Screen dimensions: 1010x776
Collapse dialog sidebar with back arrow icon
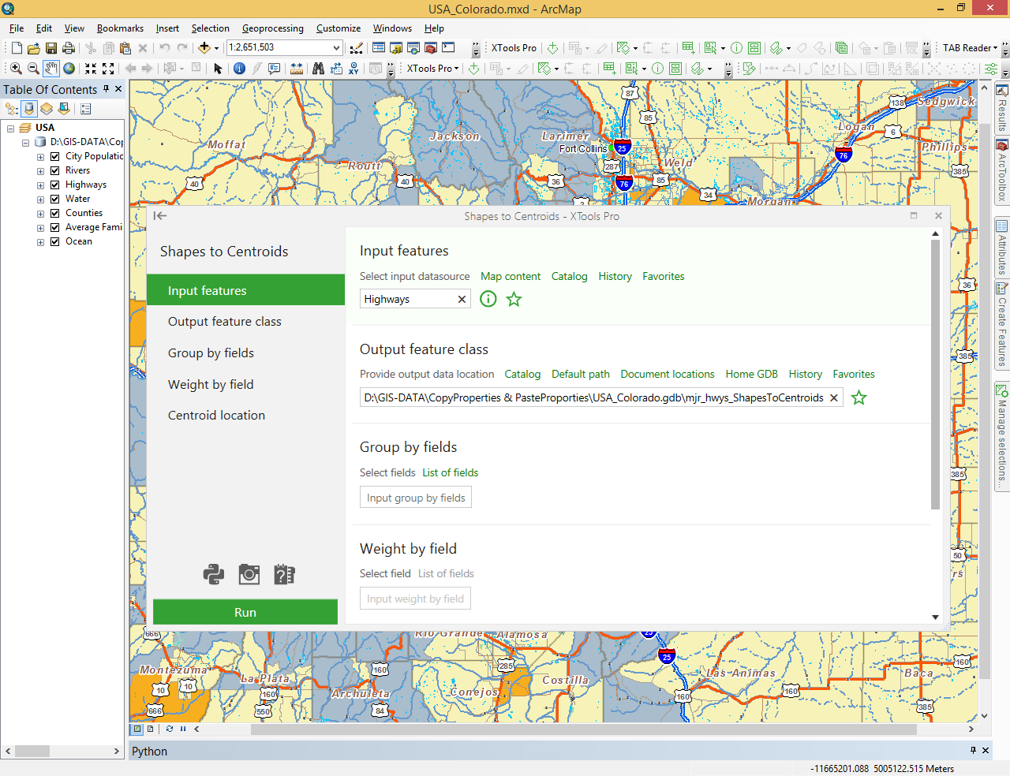pyautogui.click(x=160, y=215)
